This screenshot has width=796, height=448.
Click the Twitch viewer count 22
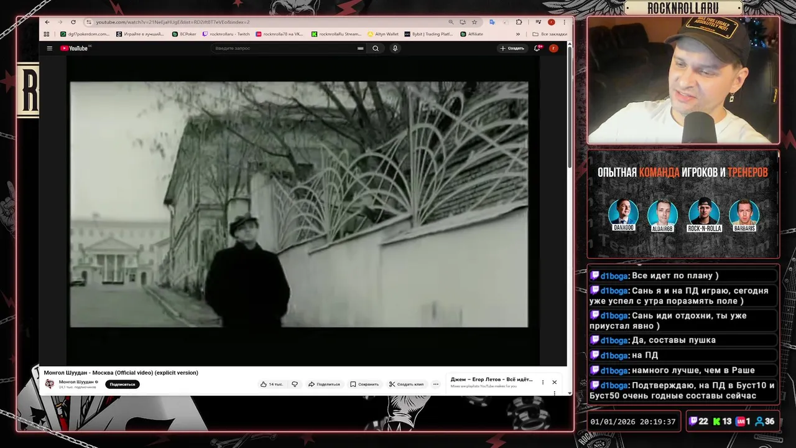[x=698, y=421]
